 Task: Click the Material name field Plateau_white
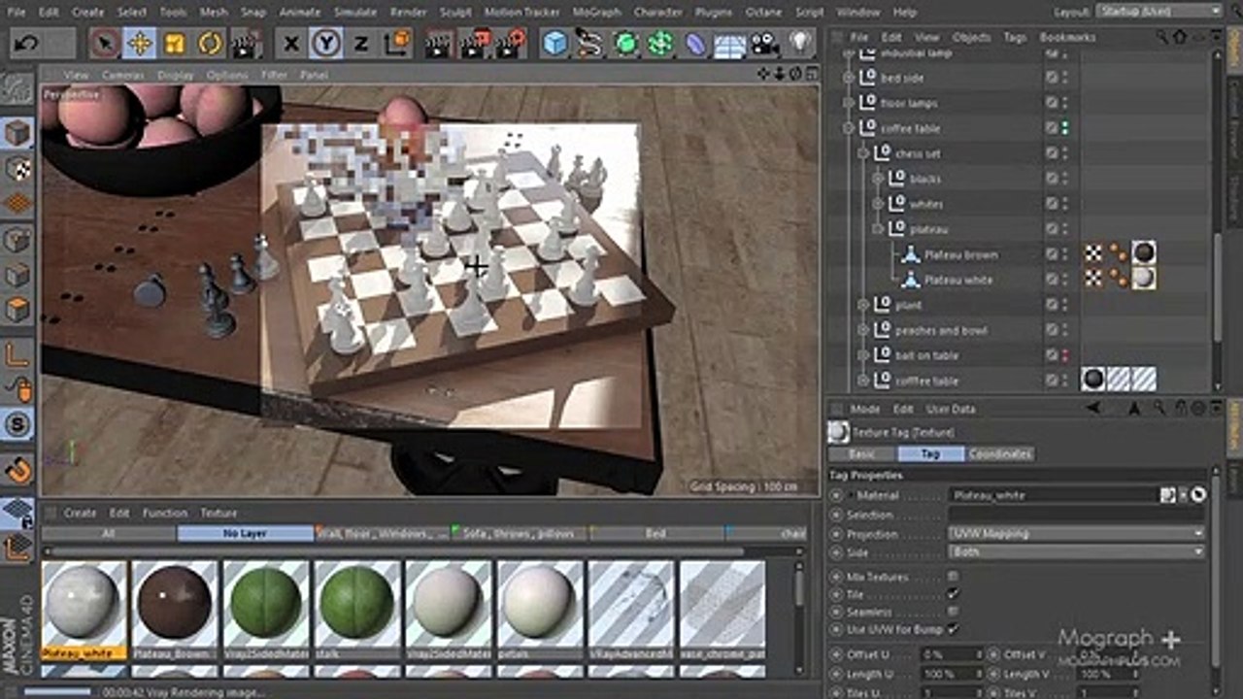point(1054,495)
